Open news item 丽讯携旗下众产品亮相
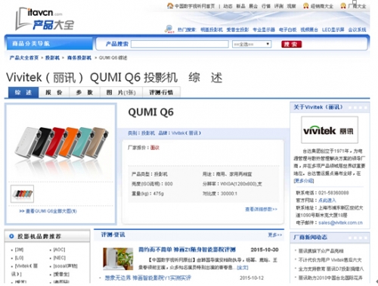378x286 pixels. point(321,251)
